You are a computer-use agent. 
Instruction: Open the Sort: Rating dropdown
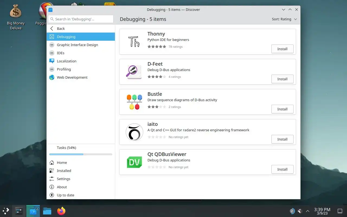tap(284, 19)
